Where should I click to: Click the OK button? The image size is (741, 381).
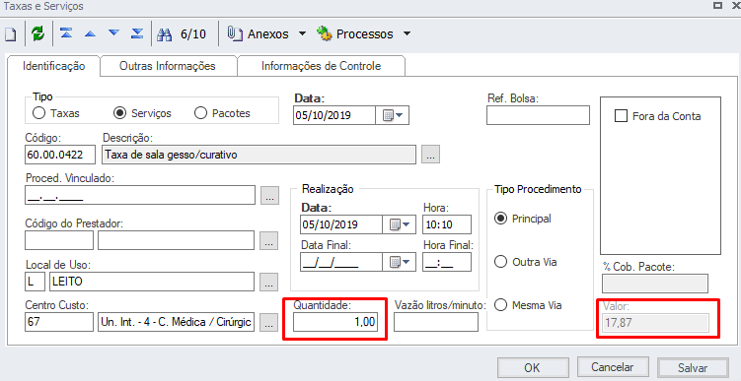coord(532,368)
